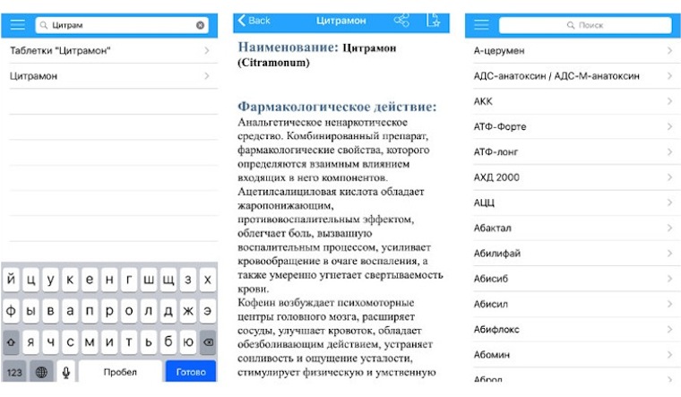The image size is (681, 397).
Task: Tap the chevron on the А-церумен row
Action: [x=670, y=51]
